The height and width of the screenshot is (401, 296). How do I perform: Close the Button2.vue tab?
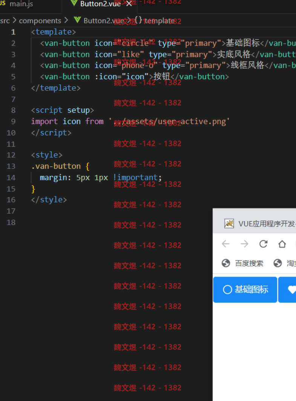(129, 4)
